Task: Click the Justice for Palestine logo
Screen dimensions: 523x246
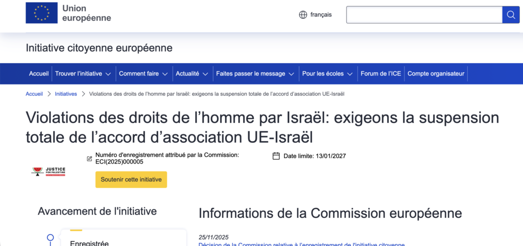Action: click(48, 172)
